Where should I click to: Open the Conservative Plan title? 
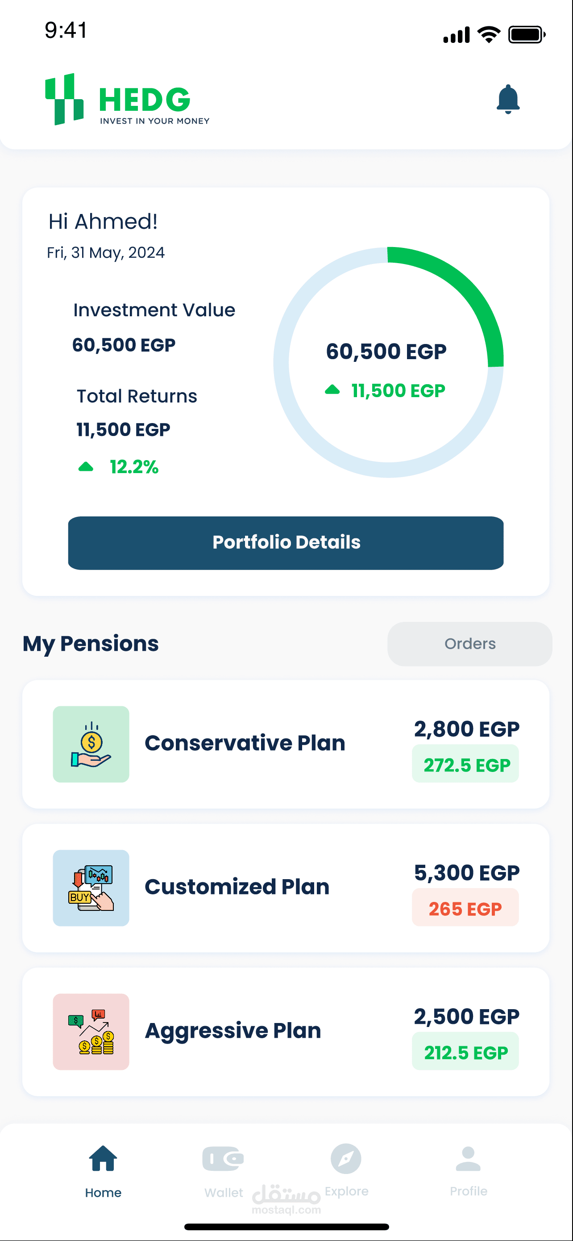[245, 743]
